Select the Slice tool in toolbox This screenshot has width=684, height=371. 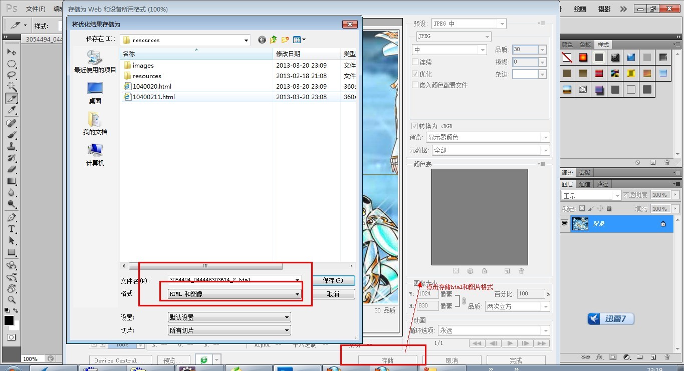click(12, 98)
